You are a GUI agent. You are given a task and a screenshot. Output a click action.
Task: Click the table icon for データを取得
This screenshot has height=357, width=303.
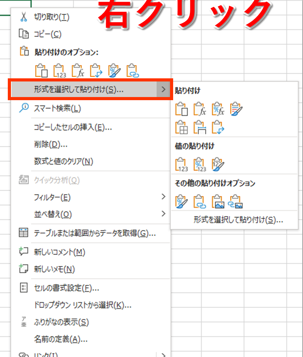23,233
